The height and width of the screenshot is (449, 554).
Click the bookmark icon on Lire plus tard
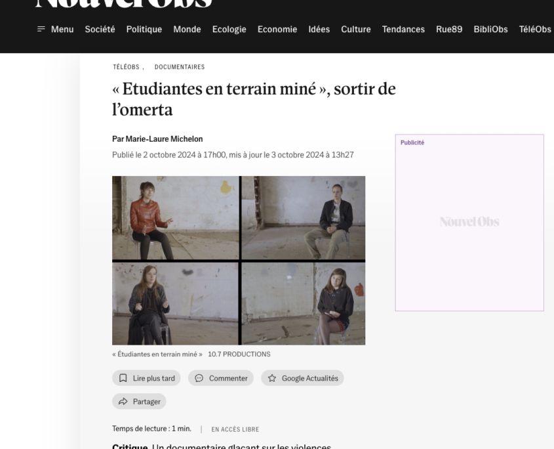click(123, 378)
